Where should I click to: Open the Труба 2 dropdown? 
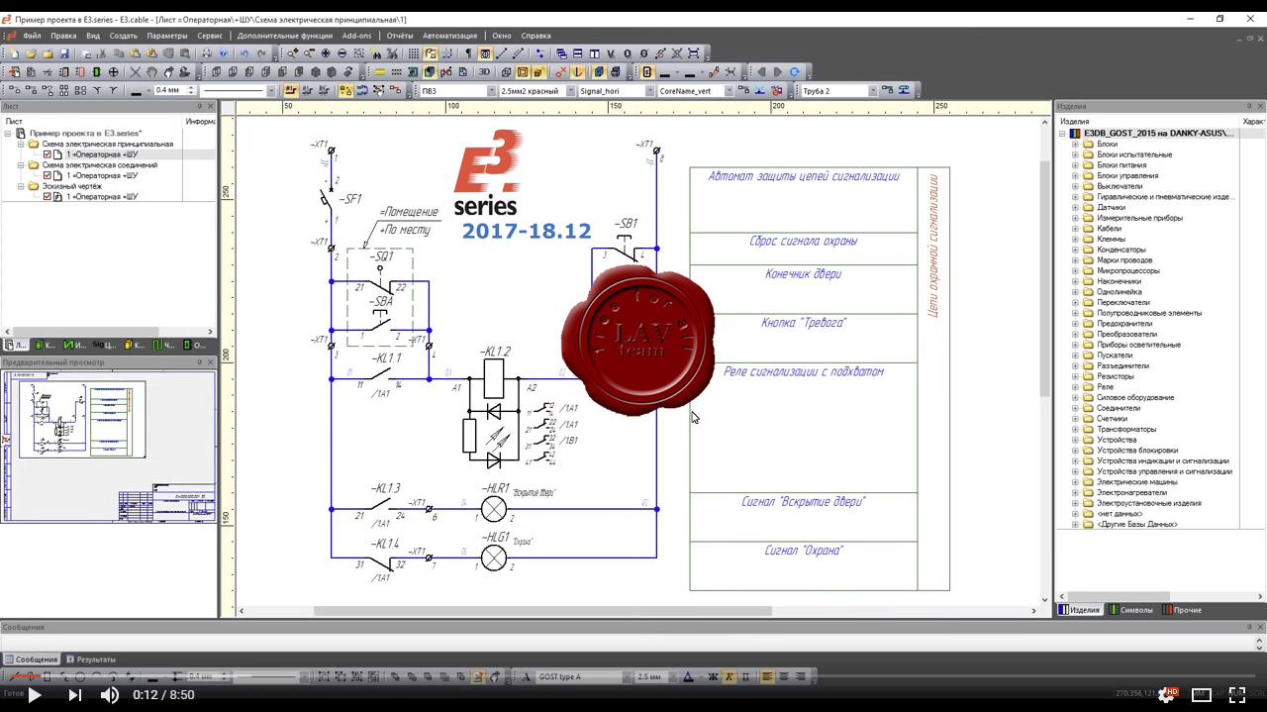(872, 91)
